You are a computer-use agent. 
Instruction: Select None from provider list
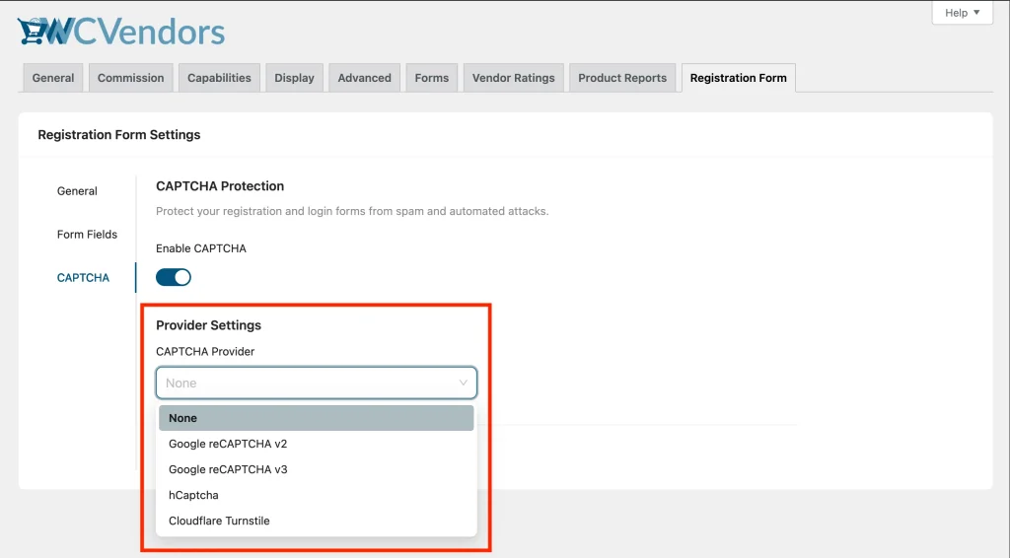click(x=316, y=418)
